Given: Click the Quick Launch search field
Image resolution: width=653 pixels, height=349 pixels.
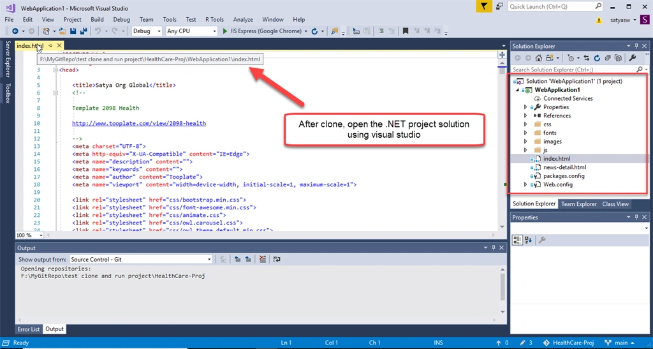Looking at the screenshot, I should click(555, 6).
